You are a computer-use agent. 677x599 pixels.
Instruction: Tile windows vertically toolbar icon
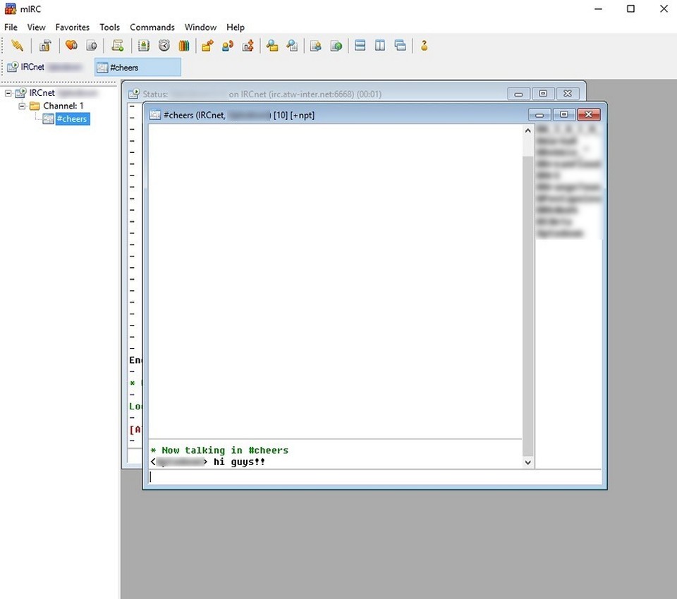tap(380, 45)
